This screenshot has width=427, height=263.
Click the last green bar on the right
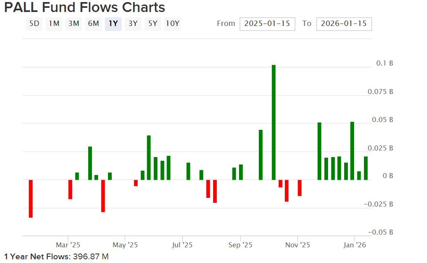[x=366, y=168]
